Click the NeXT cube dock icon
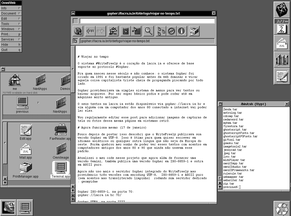The height and width of the screenshot is (216, 291). tap(282, 10)
